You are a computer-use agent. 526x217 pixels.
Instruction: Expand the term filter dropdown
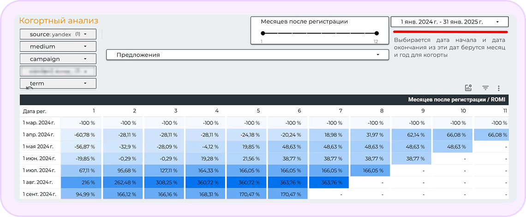click(x=58, y=83)
